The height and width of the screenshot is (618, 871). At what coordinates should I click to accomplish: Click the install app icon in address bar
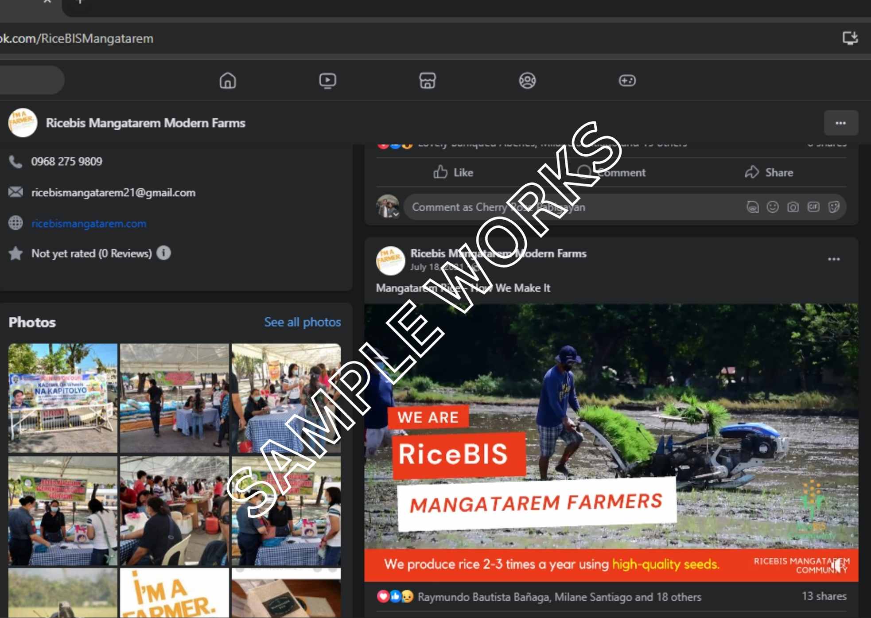tap(850, 38)
